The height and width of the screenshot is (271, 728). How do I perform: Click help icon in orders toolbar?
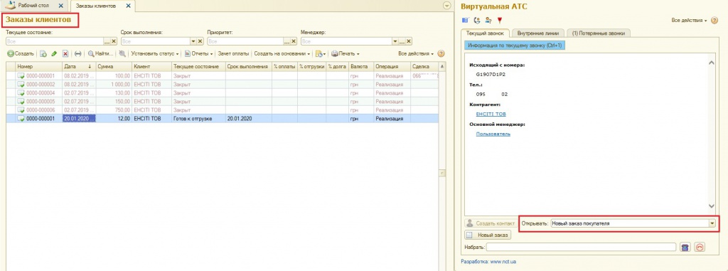[441, 54]
